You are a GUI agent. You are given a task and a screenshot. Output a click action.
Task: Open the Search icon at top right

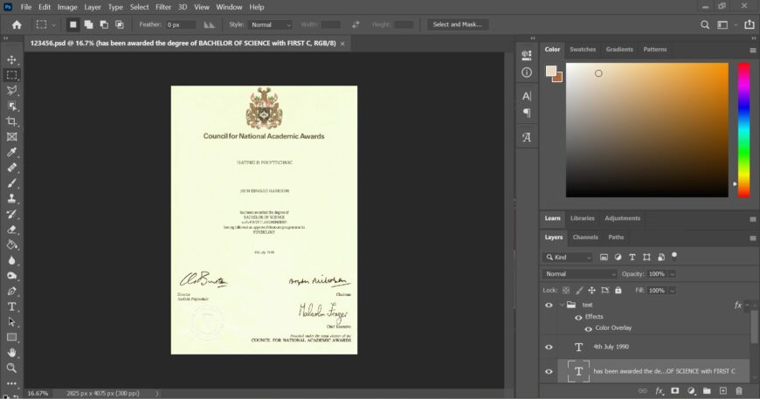(x=705, y=24)
